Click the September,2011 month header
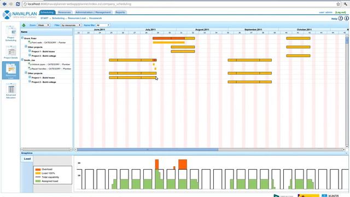Viewport: 350px width, 197px height. pos(253,30)
